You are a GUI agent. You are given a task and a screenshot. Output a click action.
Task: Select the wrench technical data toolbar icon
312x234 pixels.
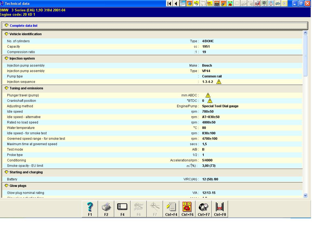click(x=183, y=3)
